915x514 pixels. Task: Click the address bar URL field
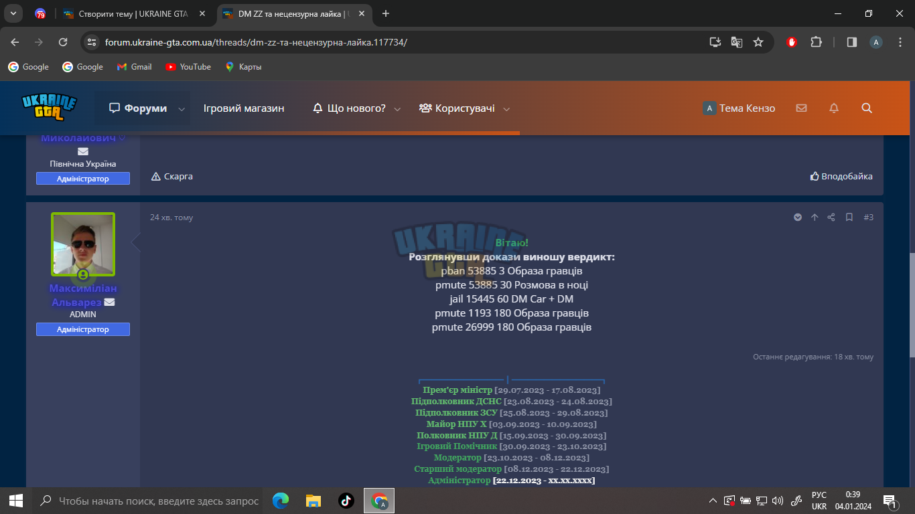coord(402,41)
